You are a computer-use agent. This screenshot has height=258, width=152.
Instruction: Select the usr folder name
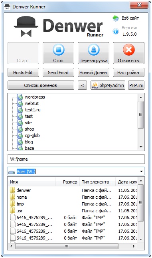point(19,211)
